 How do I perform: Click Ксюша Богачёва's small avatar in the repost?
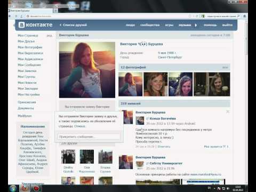(140, 121)
